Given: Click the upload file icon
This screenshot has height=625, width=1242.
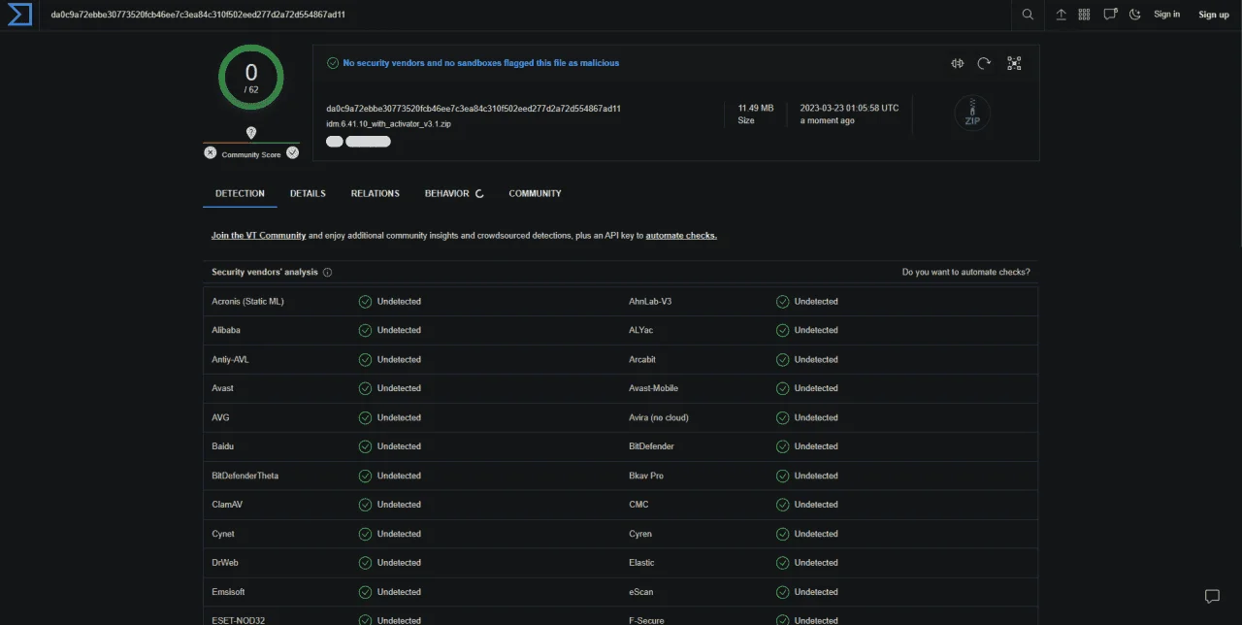Looking at the screenshot, I should click(x=1062, y=15).
